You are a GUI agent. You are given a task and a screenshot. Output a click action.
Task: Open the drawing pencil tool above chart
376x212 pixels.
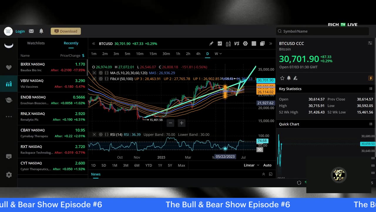coord(211,44)
